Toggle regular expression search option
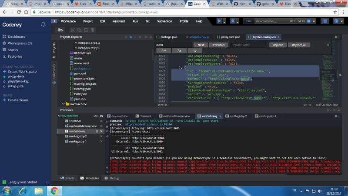The height and width of the screenshot is (196, 348). click(164, 50)
